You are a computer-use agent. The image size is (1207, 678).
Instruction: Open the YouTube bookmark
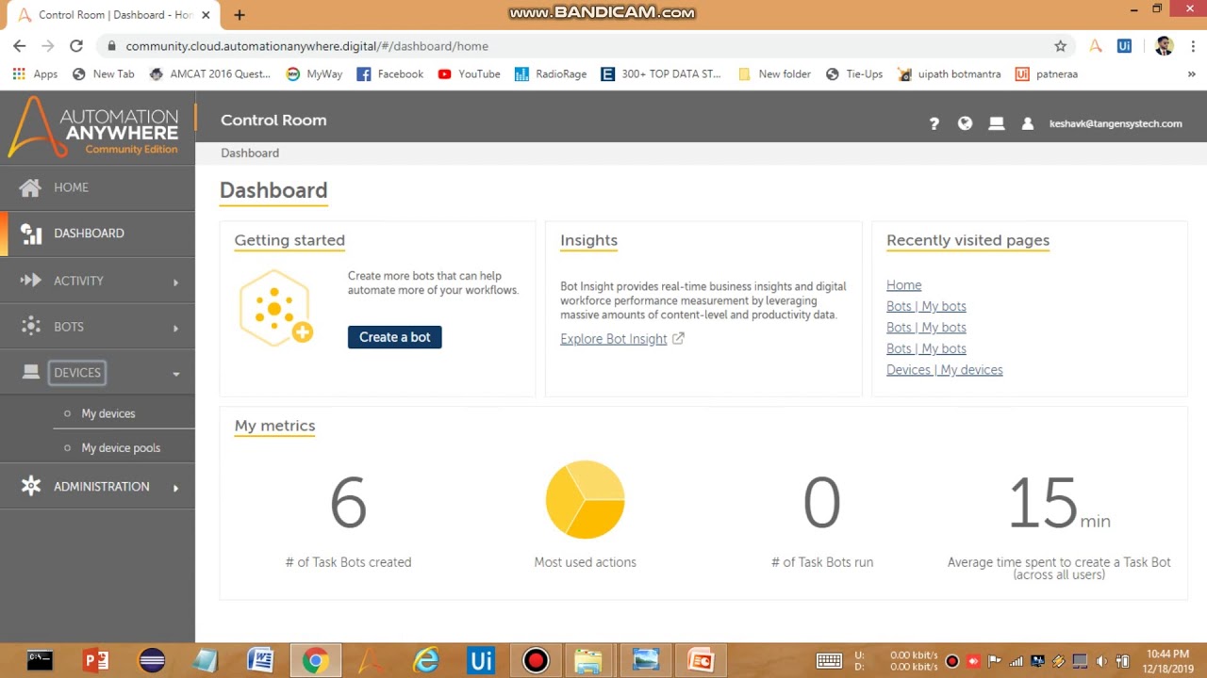[x=469, y=73]
